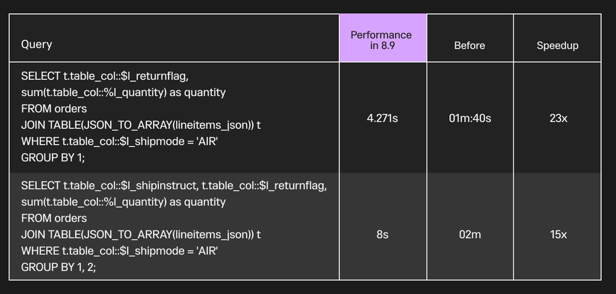Screen dimensions: 616x294
Task: Click the Before column header
Action: pos(469,46)
